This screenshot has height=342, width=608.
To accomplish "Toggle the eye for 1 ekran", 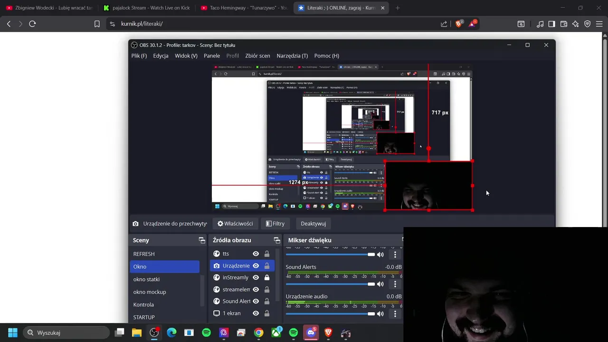I will tap(256, 313).
